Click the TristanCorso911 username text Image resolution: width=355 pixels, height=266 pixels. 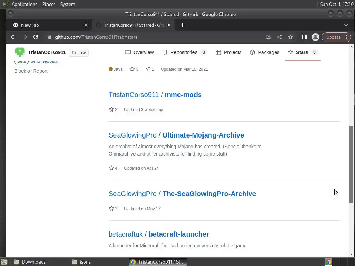pos(47,53)
